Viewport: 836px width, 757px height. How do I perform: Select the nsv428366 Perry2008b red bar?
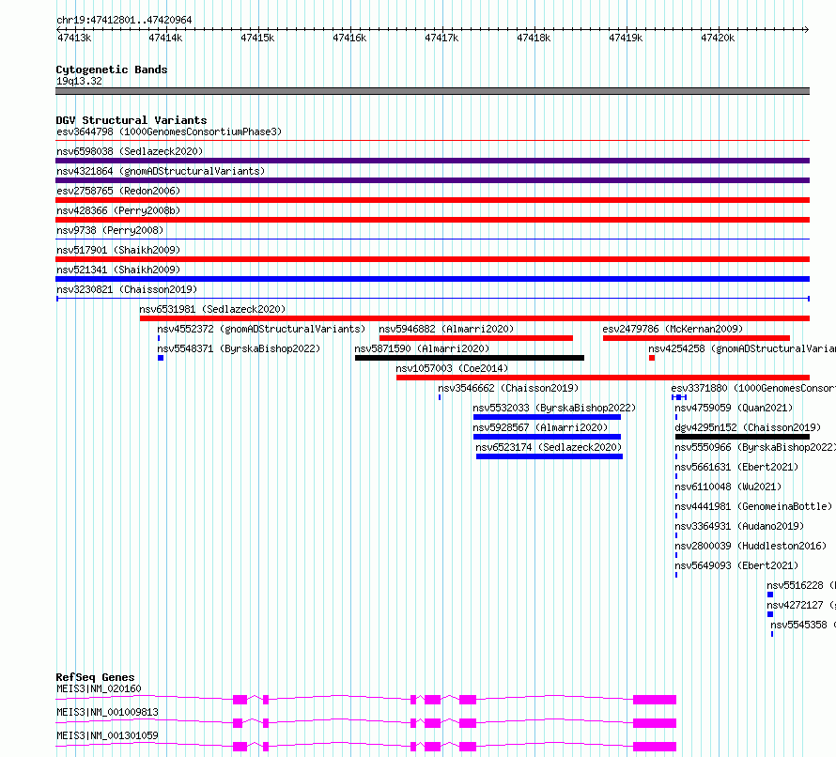tap(432, 220)
